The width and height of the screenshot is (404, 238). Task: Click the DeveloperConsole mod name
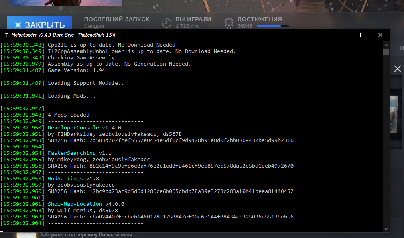pyautogui.click(x=73, y=127)
